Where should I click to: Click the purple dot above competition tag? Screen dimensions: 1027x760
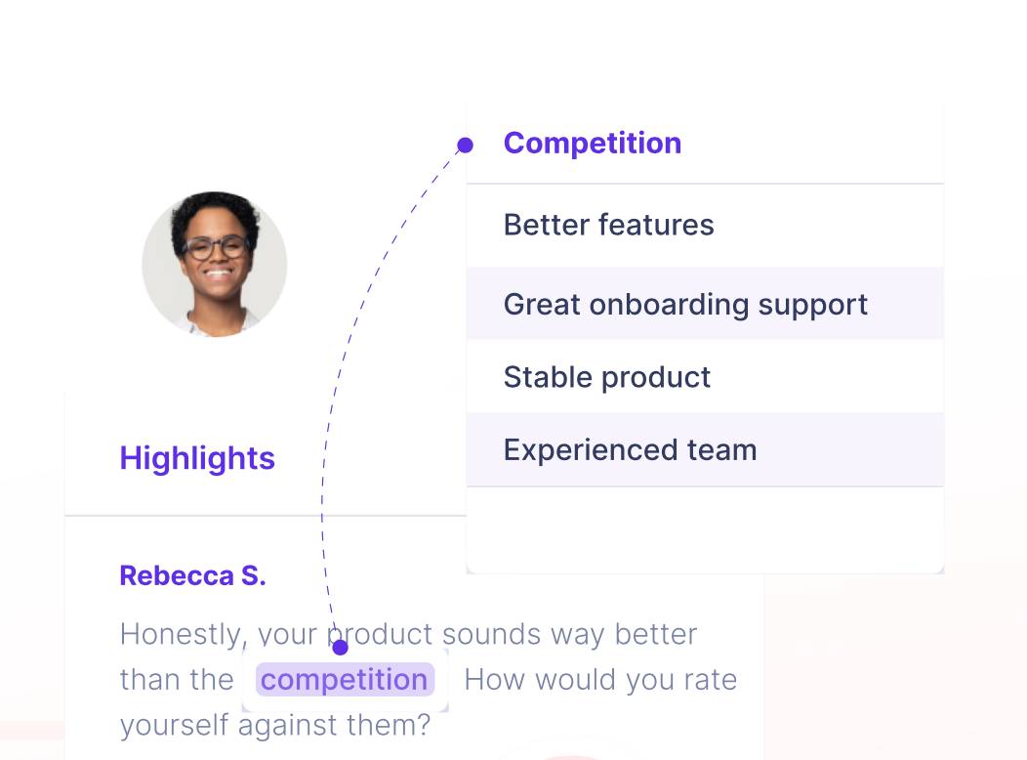[340, 648]
